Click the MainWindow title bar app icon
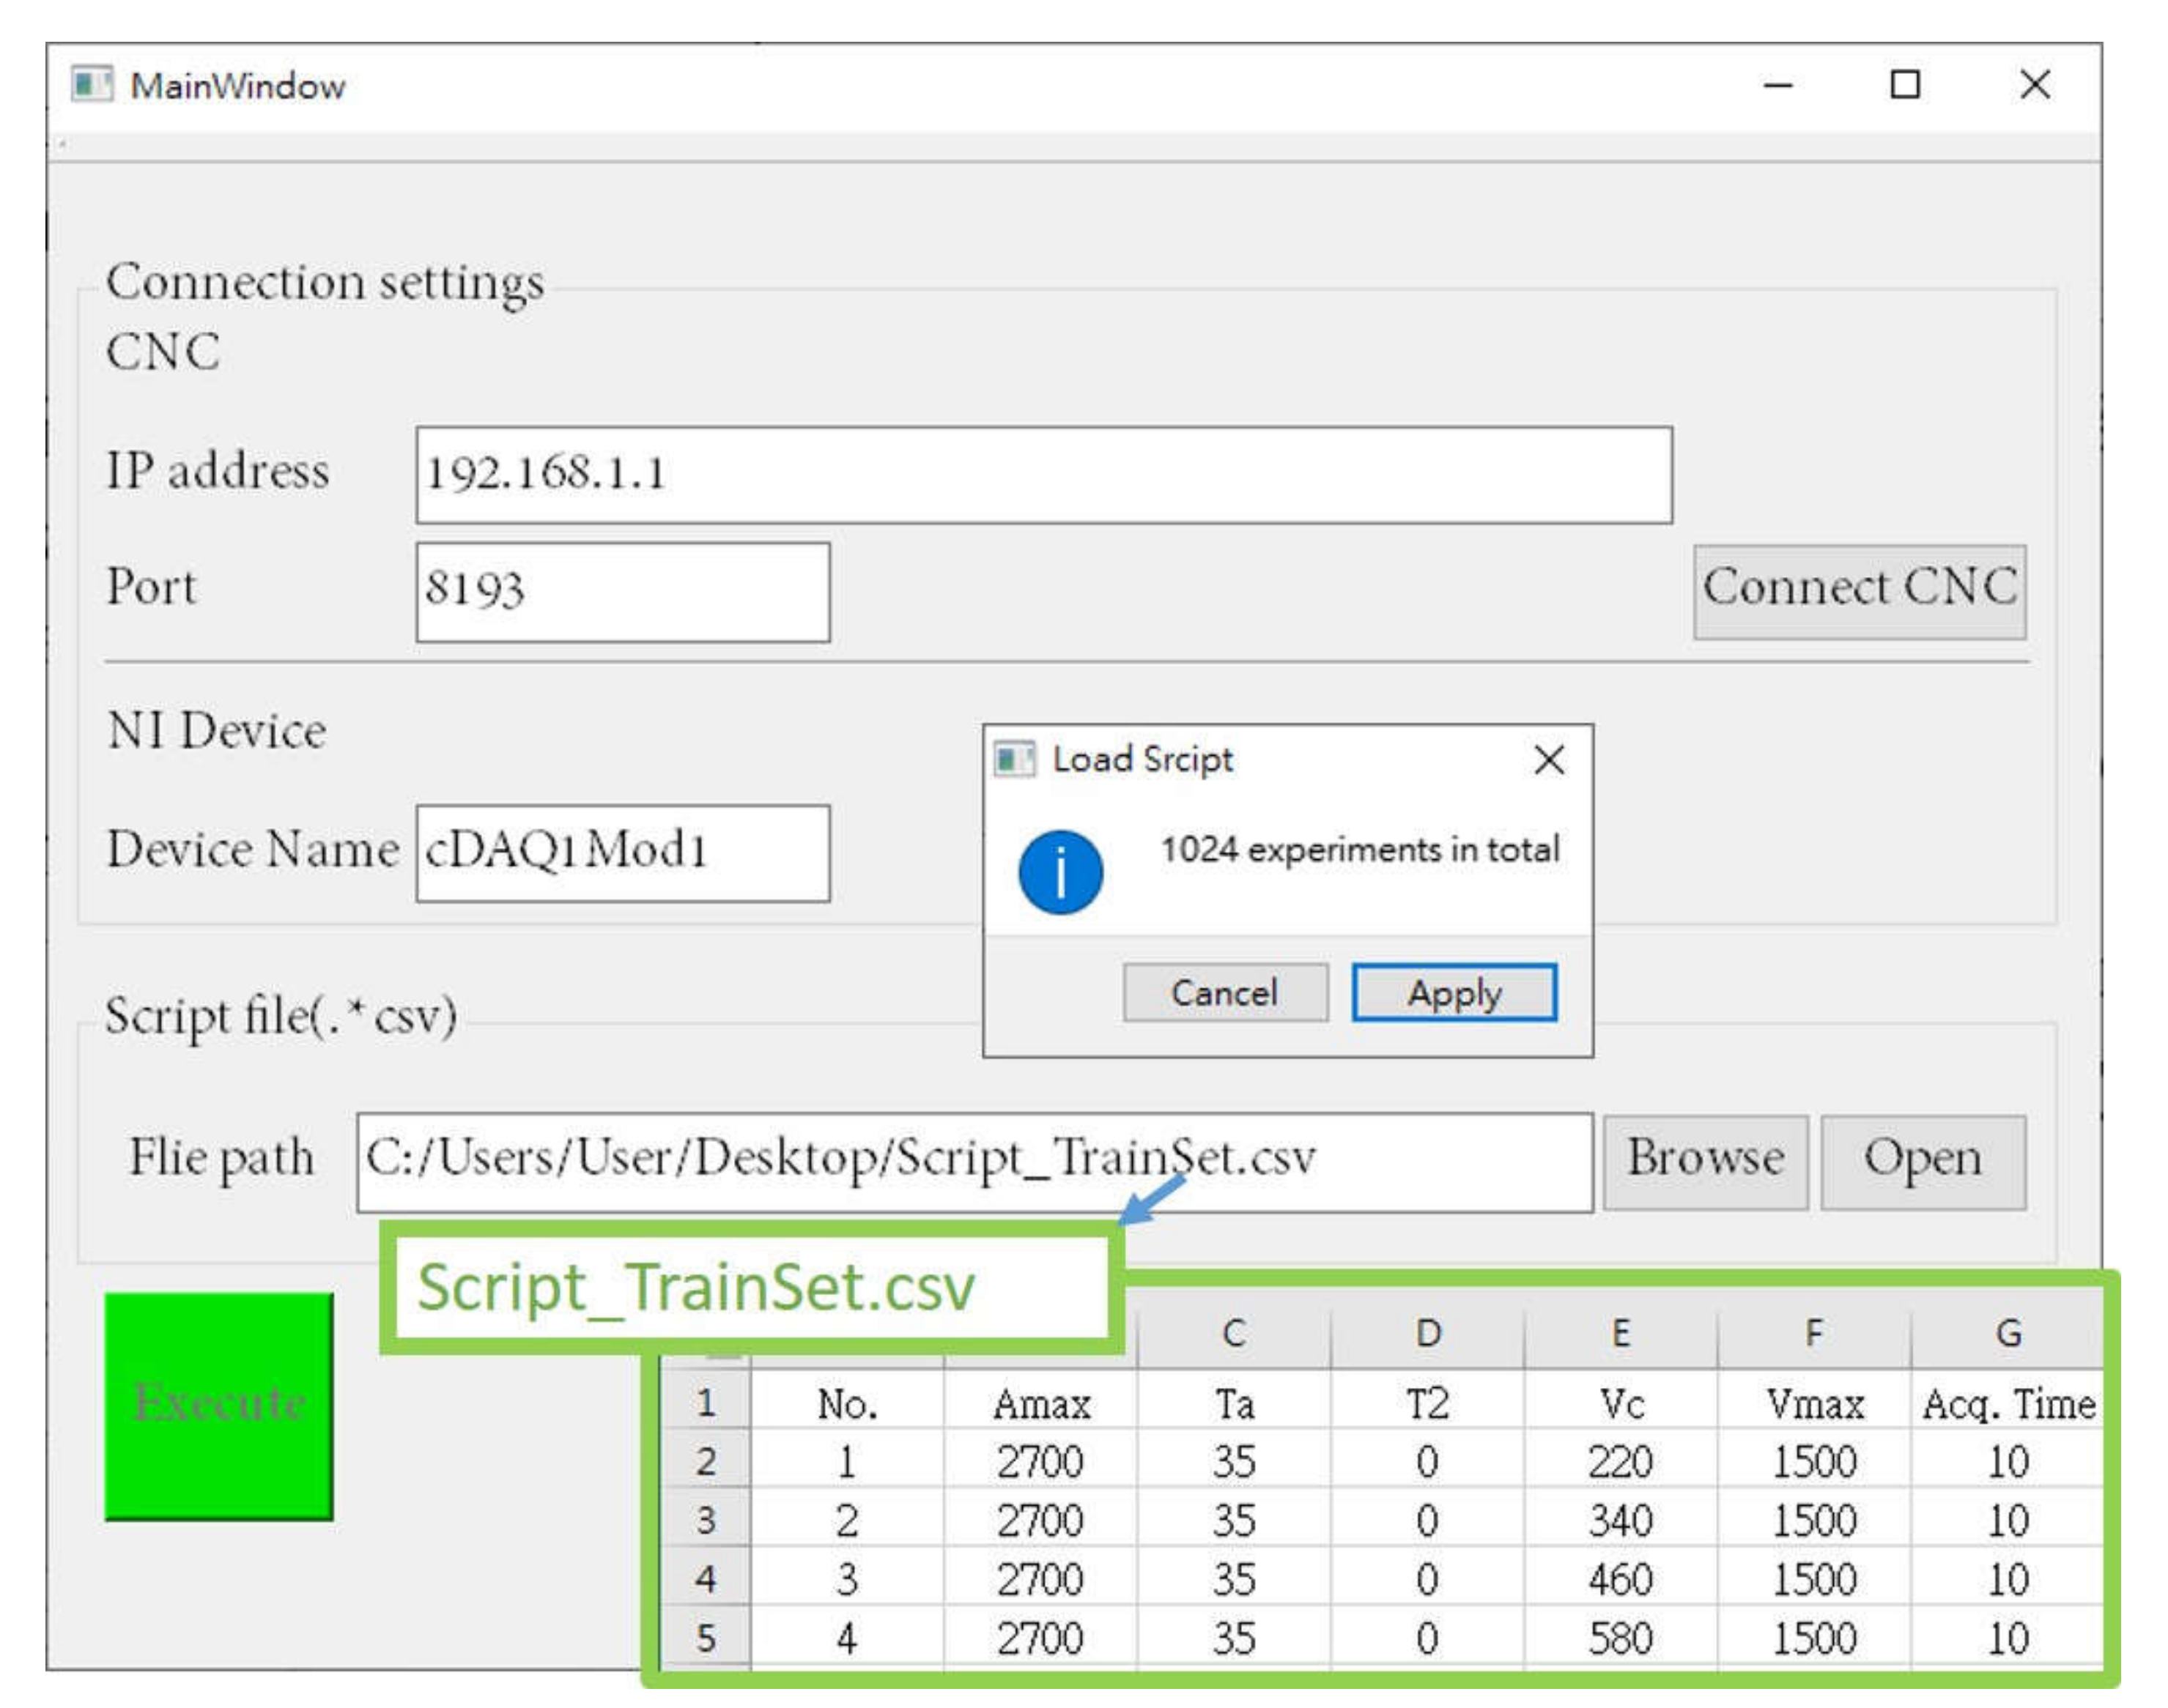 (91, 85)
